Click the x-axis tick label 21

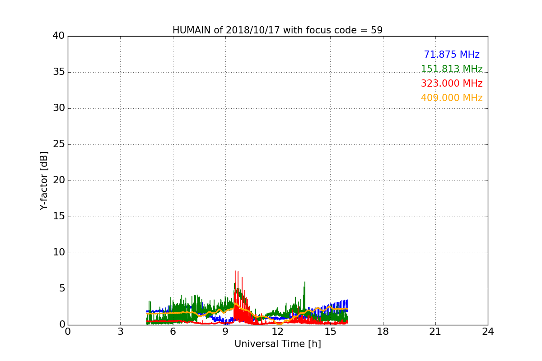pyautogui.click(x=435, y=332)
